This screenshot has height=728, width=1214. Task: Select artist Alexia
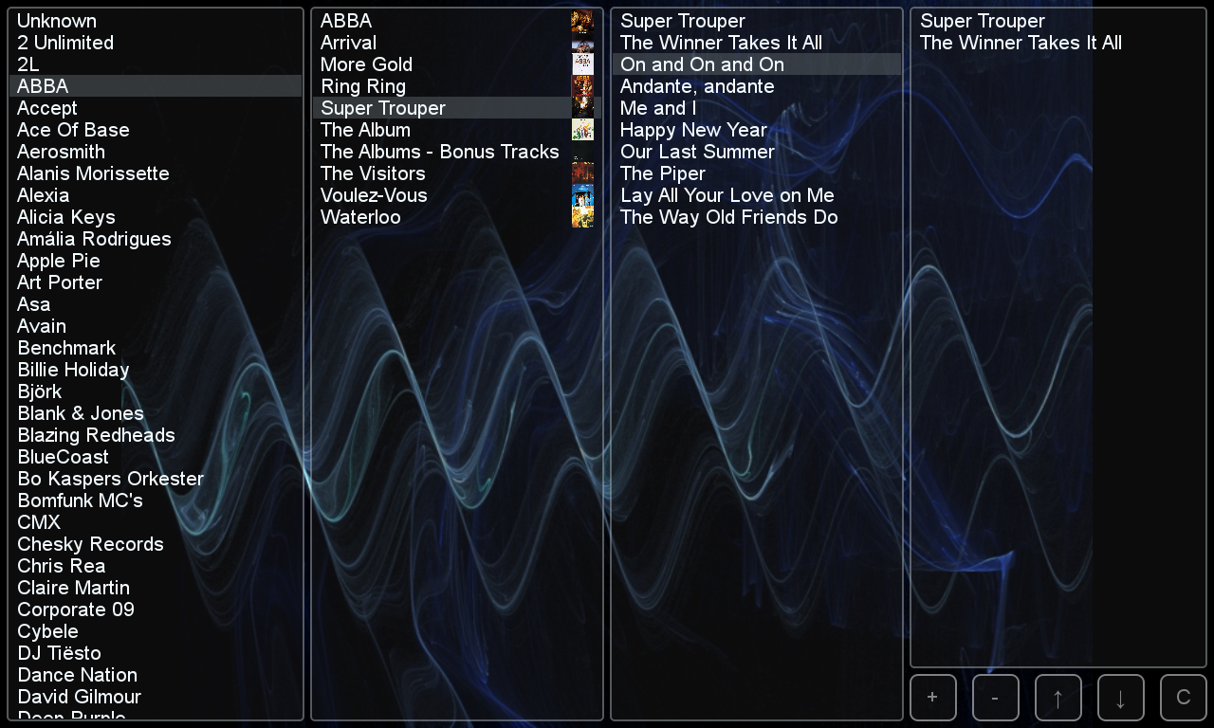pos(156,195)
